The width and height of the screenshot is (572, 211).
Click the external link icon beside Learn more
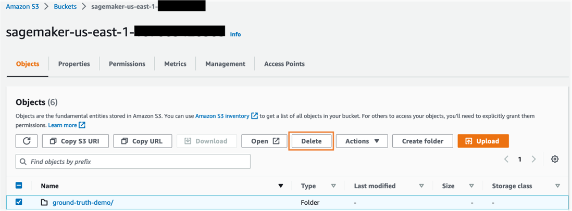point(82,125)
